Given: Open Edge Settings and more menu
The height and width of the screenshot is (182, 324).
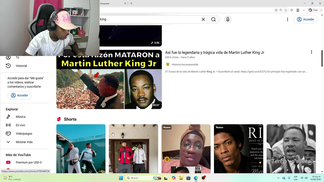Looking at the screenshot, I should [x=304, y=10].
